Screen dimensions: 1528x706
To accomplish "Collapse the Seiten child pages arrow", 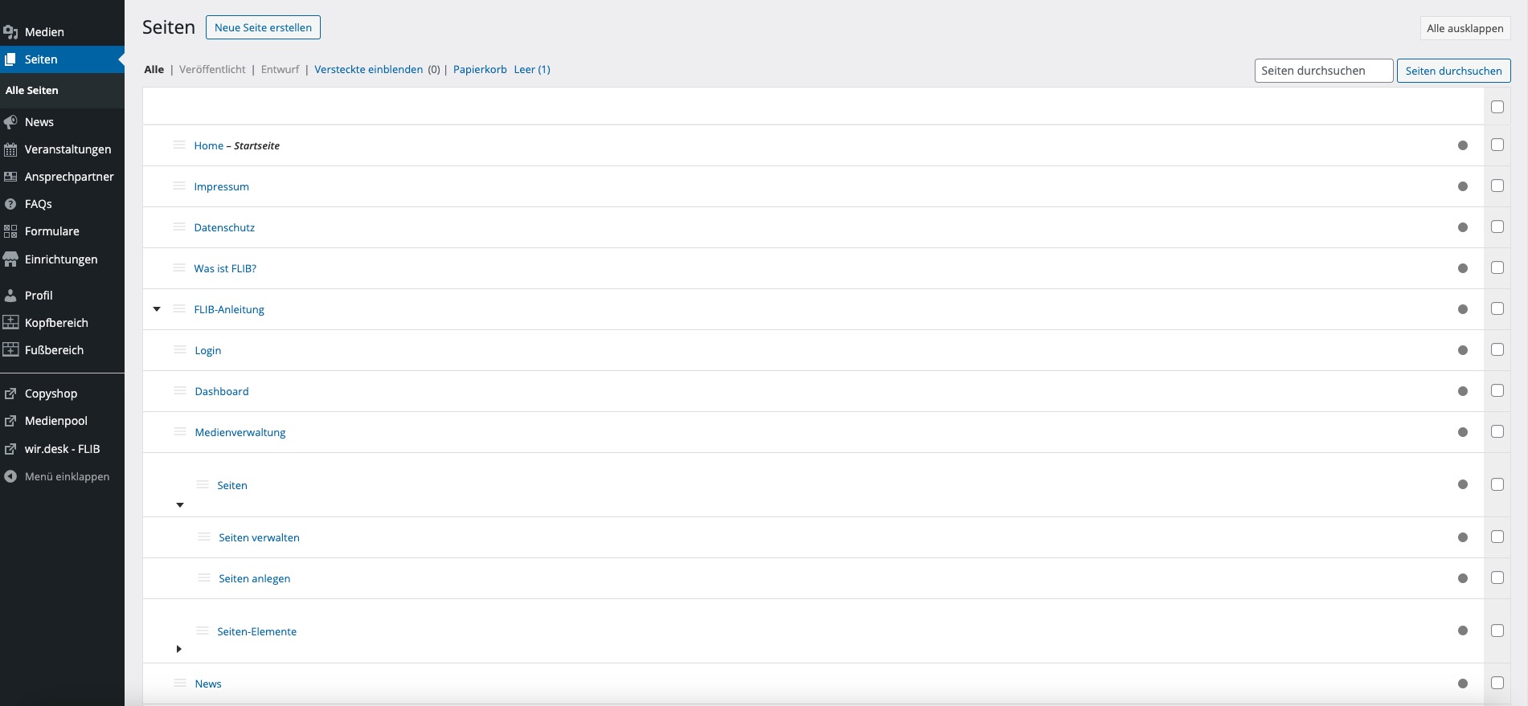I will pyautogui.click(x=180, y=505).
